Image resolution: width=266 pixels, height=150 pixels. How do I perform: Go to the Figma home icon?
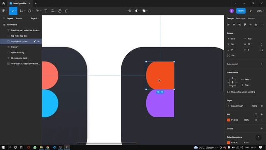click(x=4, y=3)
